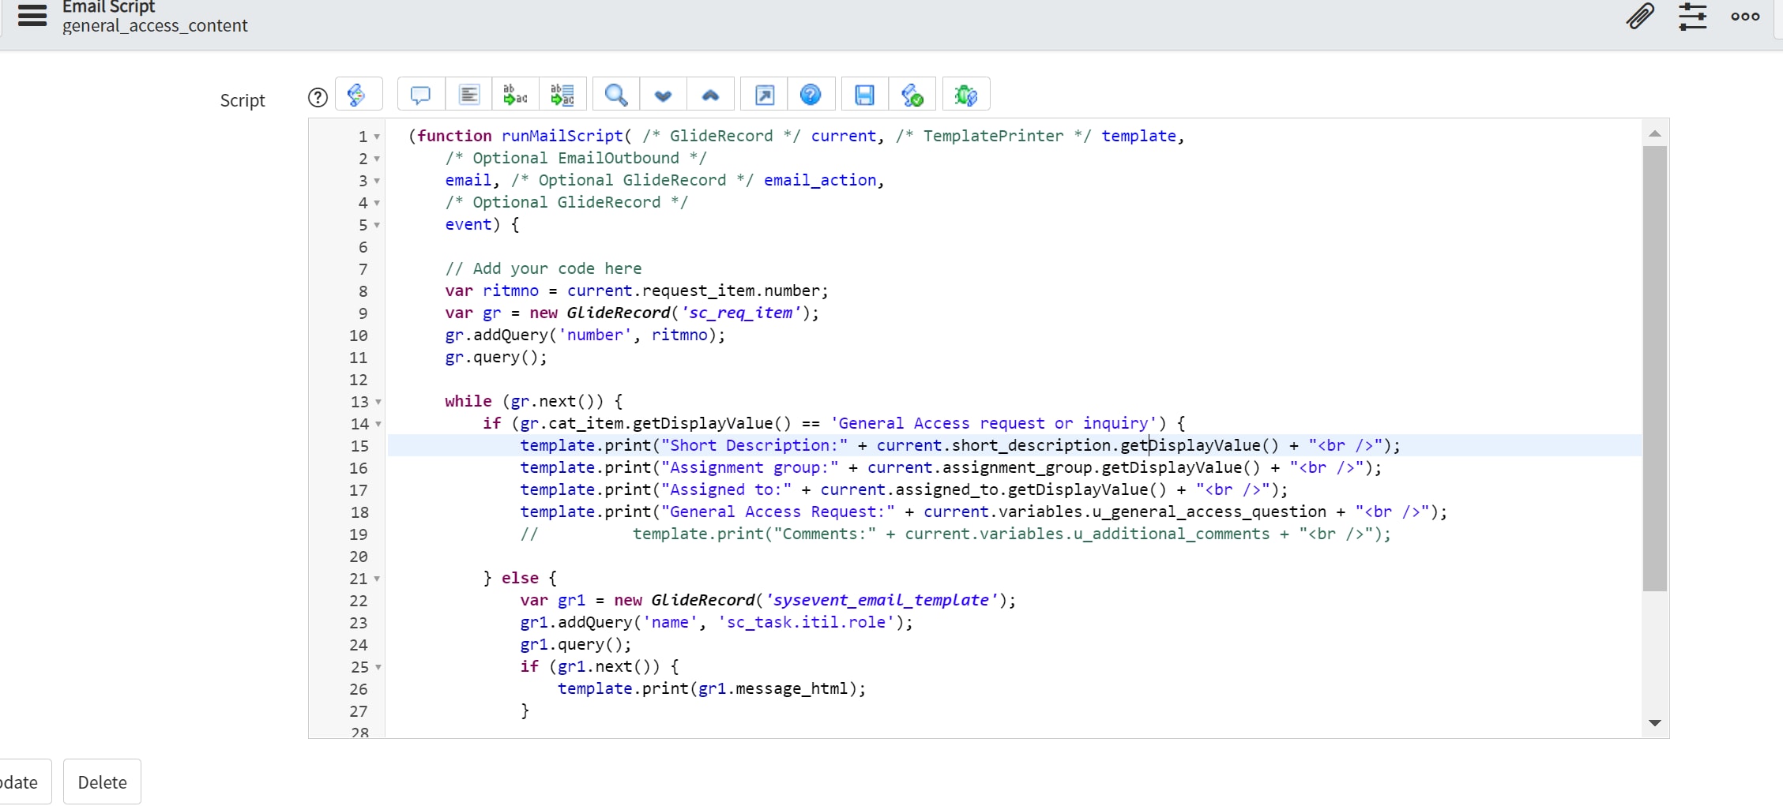Viewport: 1783px width, 806px height.
Task: Fold the else block at line 21
Action: click(378, 579)
